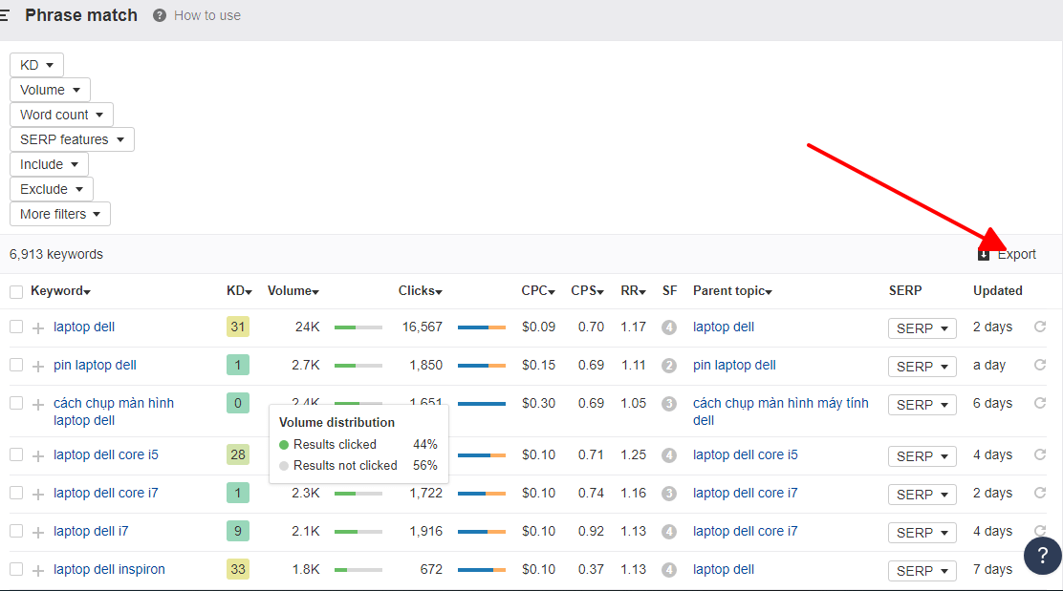Tick the select-all checkbox beside Keyword header
1063x591 pixels.
click(x=16, y=292)
